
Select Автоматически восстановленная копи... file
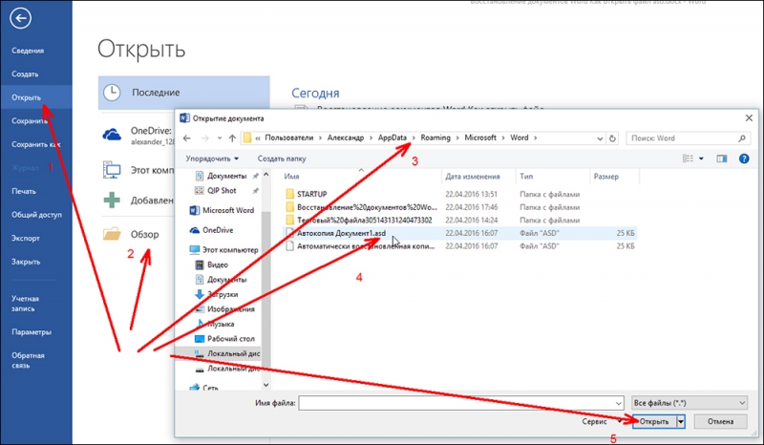point(366,246)
